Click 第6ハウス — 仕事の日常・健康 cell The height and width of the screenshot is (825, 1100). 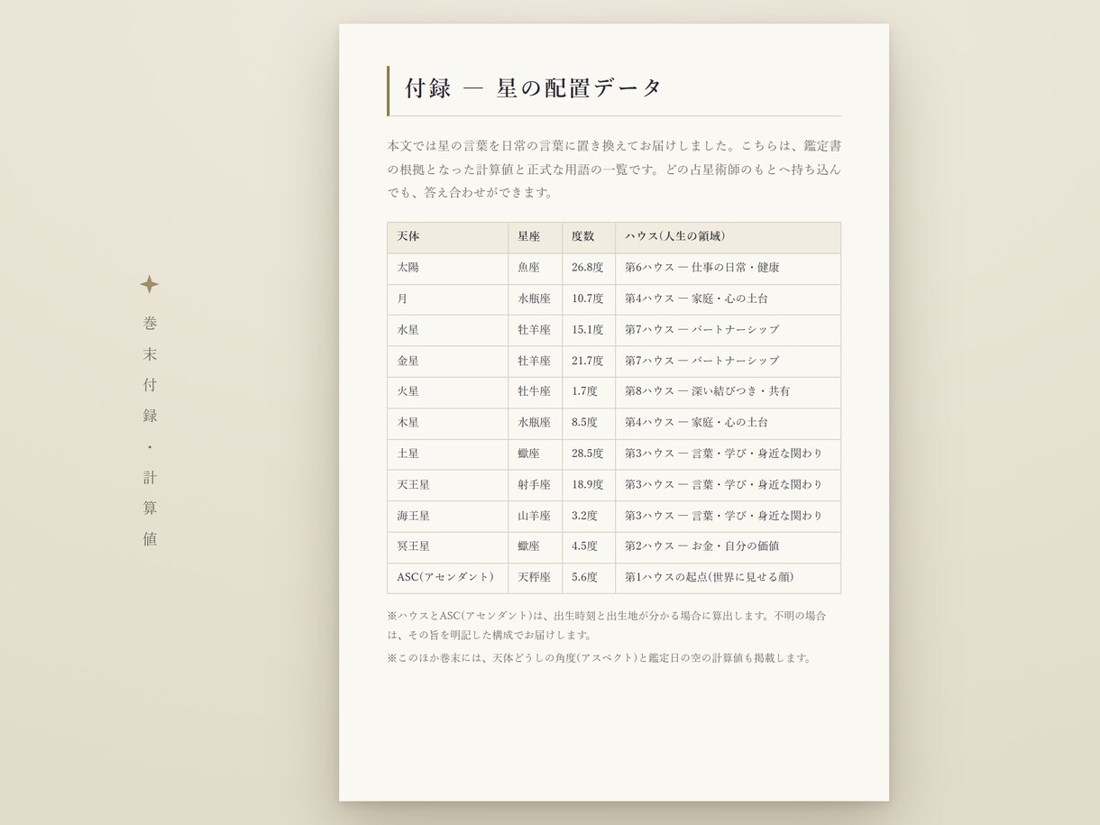coord(728,269)
